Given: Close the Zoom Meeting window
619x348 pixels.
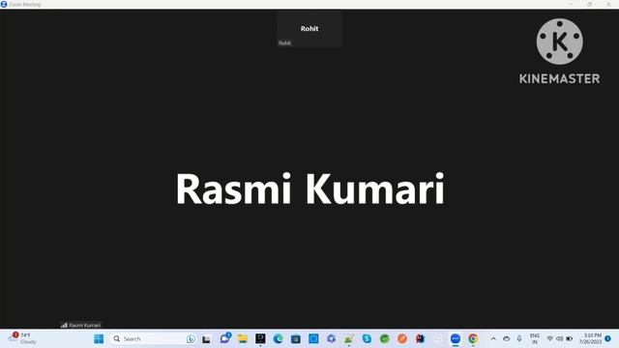Looking at the screenshot, I should click(608, 4).
